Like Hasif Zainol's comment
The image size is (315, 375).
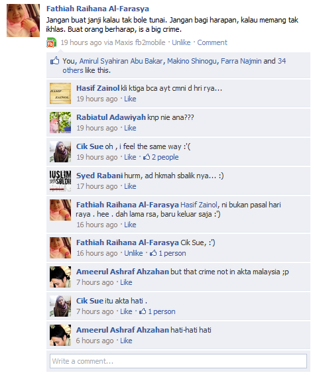(x=130, y=99)
